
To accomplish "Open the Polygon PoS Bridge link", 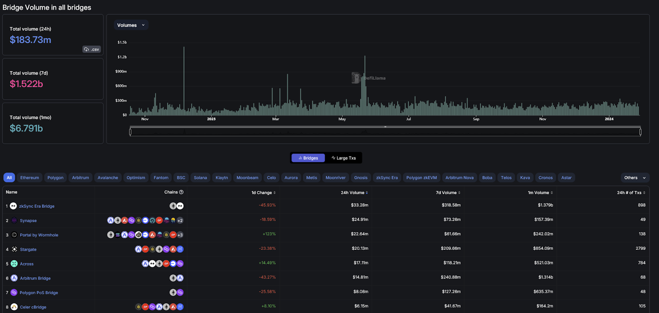I will tap(39, 292).
